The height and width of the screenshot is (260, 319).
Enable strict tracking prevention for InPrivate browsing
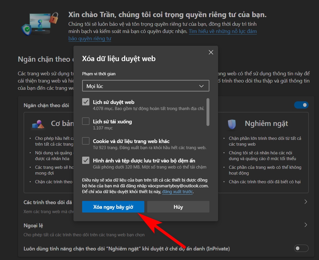tap(300, 248)
